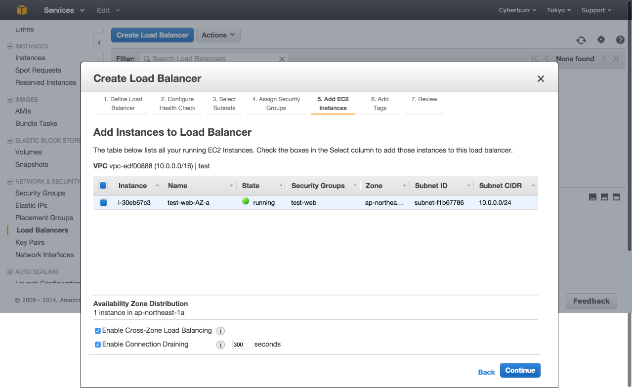Image resolution: width=632 pixels, height=388 pixels.
Task: Click info icon beside Connection Draining
Action: click(x=221, y=345)
